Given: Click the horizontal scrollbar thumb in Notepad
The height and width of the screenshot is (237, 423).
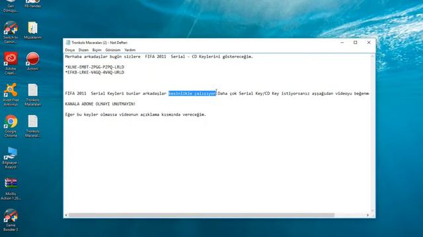Looking at the screenshot, I should [x=202, y=215].
